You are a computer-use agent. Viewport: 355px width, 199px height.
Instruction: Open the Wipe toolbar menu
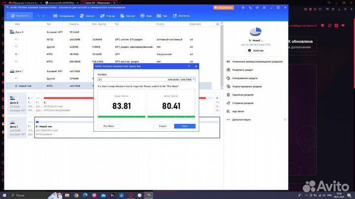click(146, 16)
